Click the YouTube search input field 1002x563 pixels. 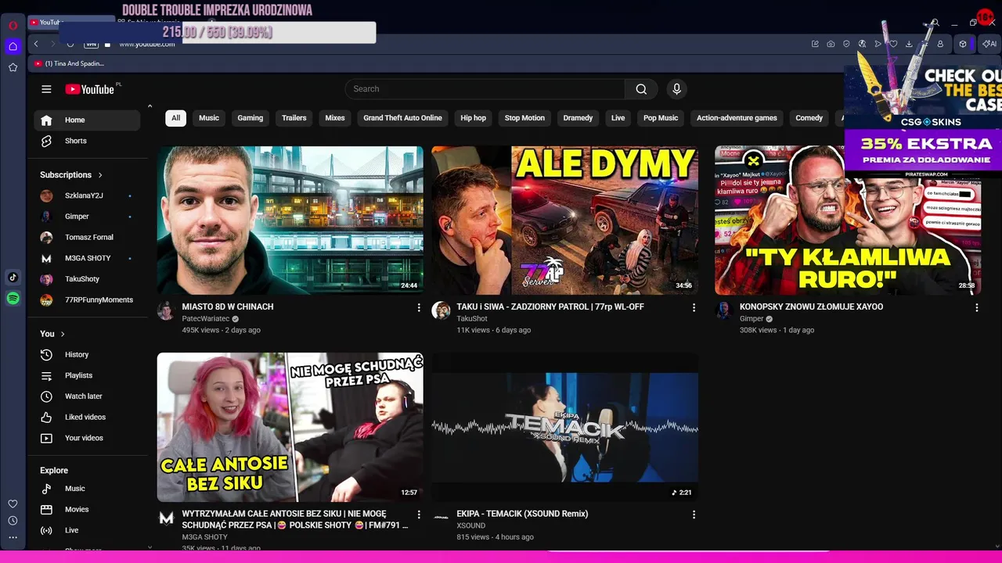[485, 89]
